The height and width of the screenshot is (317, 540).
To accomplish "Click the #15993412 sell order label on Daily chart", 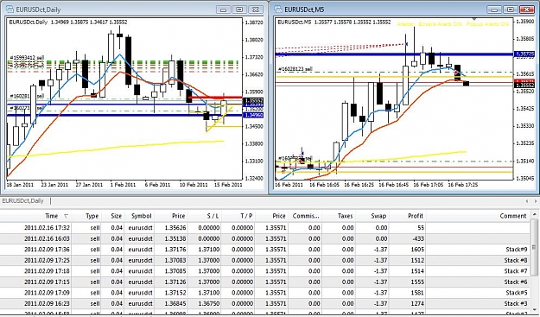I will click(x=27, y=58).
